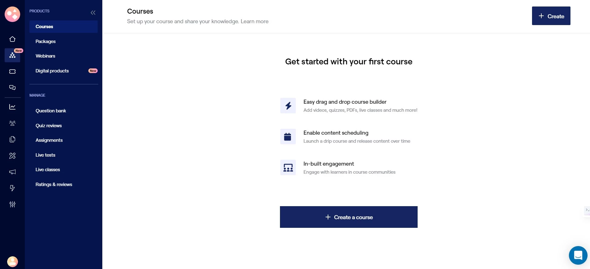The height and width of the screenshot is (269, 590).
Task: Open the chat support widget
Action: tap(578, 255)
